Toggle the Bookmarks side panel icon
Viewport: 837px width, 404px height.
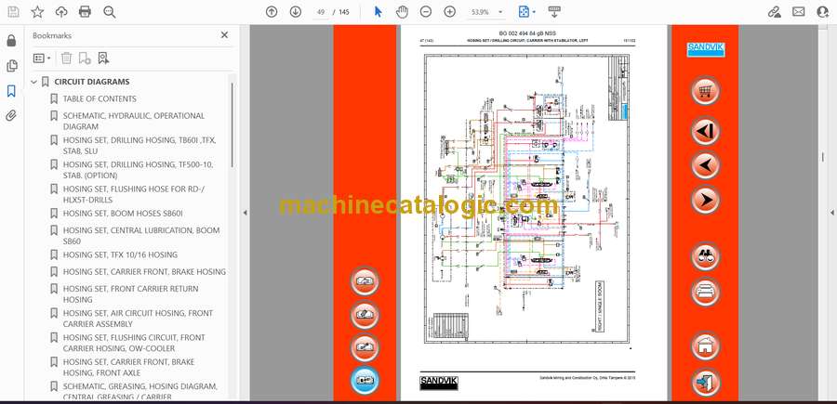pyautogui.click(x=11, y=91)
